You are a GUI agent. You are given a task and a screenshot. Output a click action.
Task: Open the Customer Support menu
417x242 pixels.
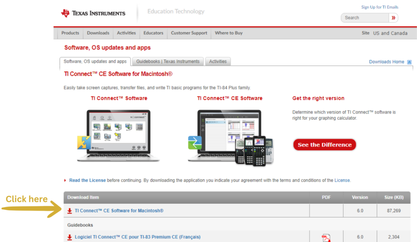(x=189, y=33)
